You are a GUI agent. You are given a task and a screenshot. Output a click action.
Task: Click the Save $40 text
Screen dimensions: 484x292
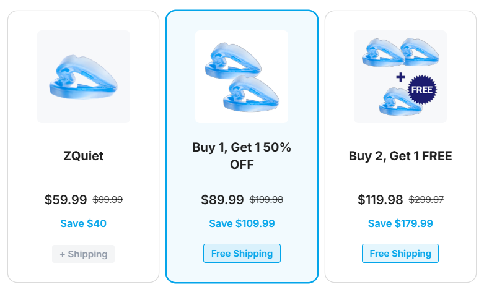pos(84,223)
